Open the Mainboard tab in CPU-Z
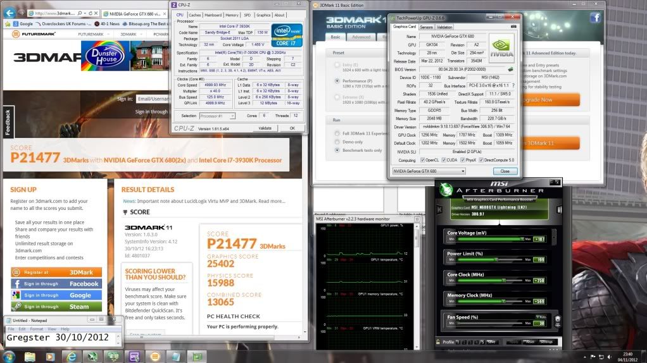This screenshot has width=647, height=363. [213, 15]
